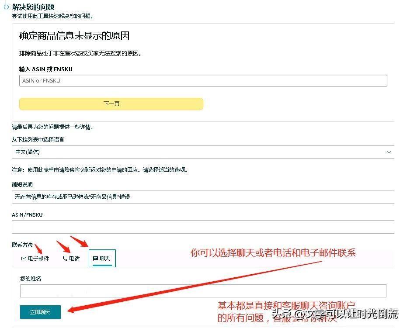Select the 聊天 contact method tab
The width and height of the screenshot is (407, 328).
pos(102,258)
